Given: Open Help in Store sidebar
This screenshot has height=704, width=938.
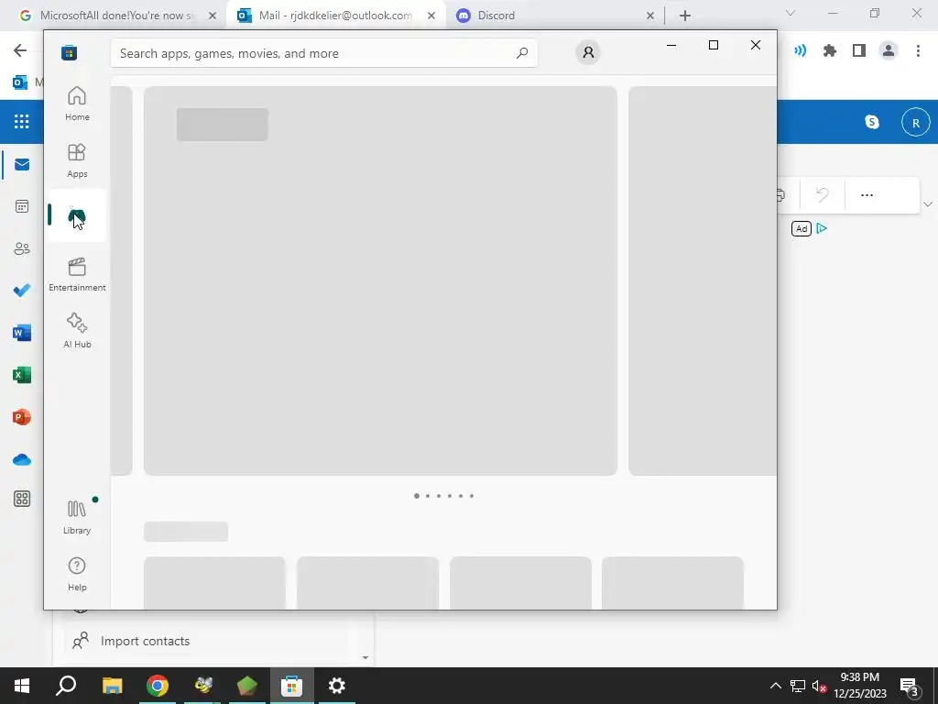Looking at the screenshot, I should [x=77, y=574].
